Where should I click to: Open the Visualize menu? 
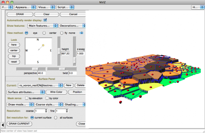(46, 7)
